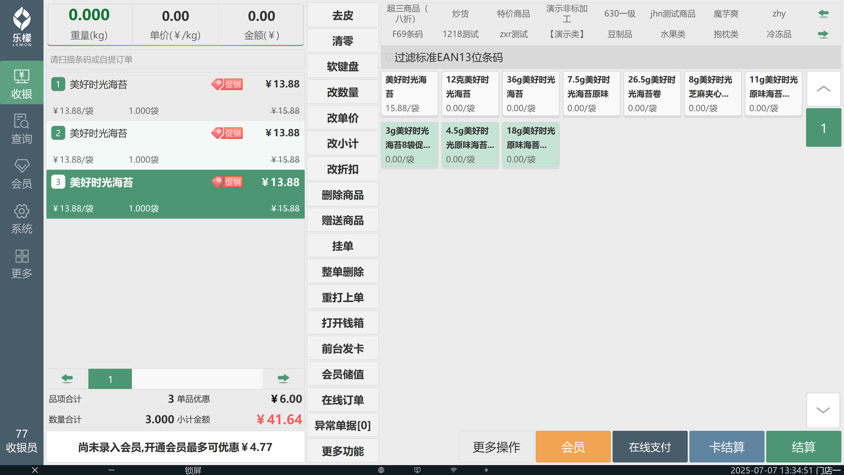The image size is (844, 475).
Task: Select category 冷冻品
Action: (x=779, y=34)
